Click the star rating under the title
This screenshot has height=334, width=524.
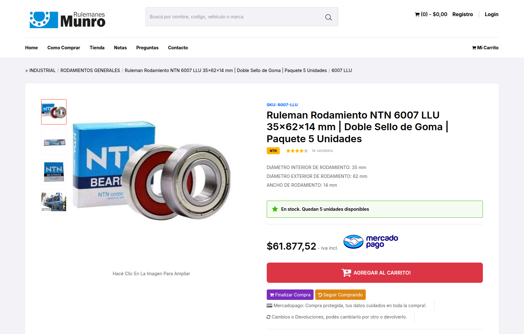click(x=297, y=151)
